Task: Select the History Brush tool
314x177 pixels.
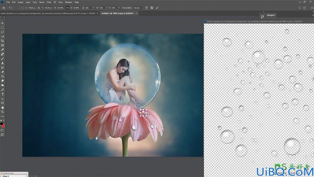Action: [3, 67]
